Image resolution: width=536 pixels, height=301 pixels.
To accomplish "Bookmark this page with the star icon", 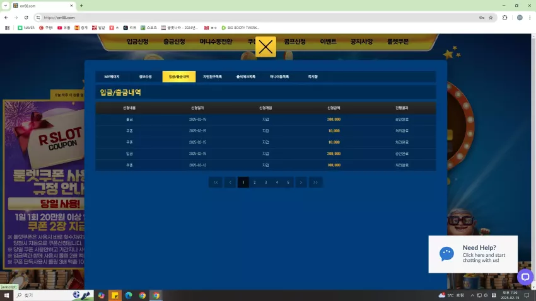I will (491, 18).
